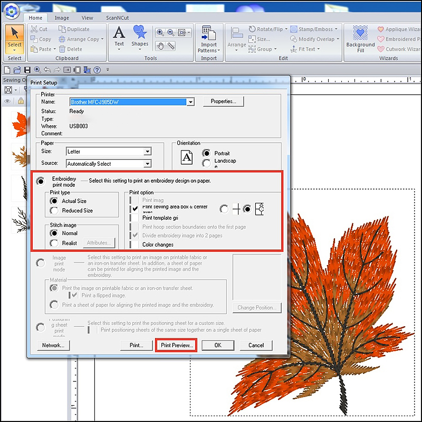The image size is (422, 422).
Task: Select Reduced Size print type
Action: point(54,210)
